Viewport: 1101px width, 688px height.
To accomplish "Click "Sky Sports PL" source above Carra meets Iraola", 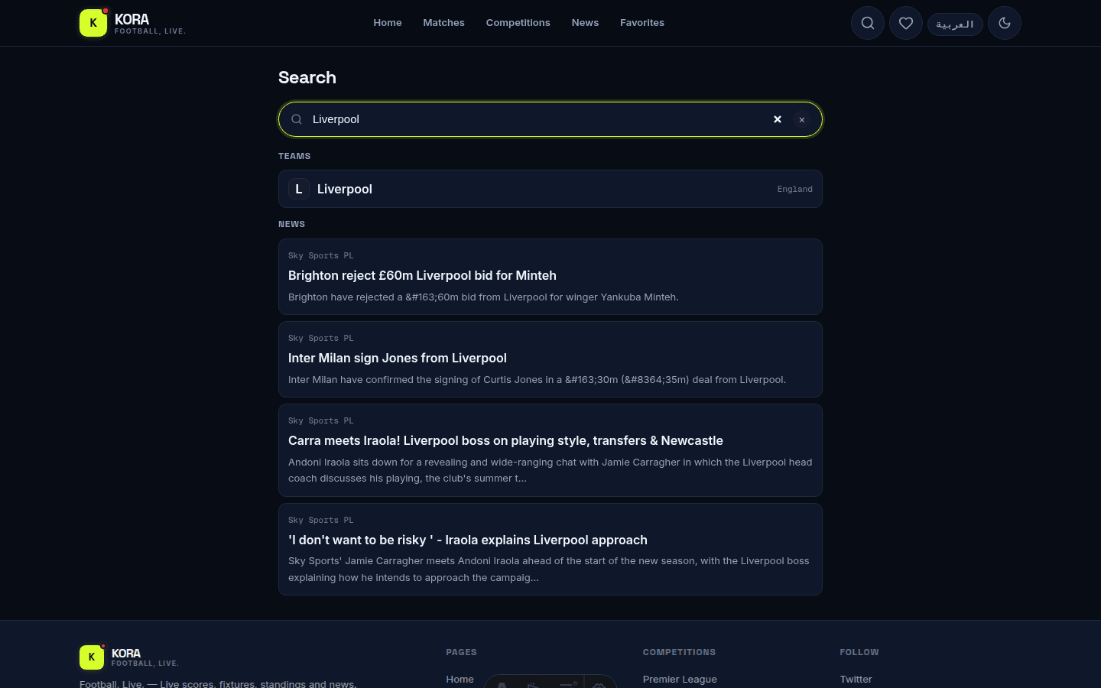I will pos(321,420).
